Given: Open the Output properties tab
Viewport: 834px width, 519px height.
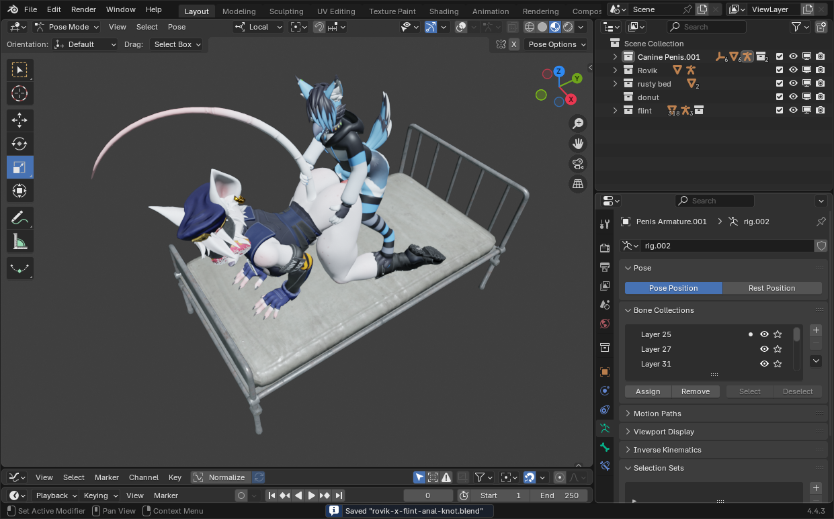Looking at the screenshot, I should point(605,267).
